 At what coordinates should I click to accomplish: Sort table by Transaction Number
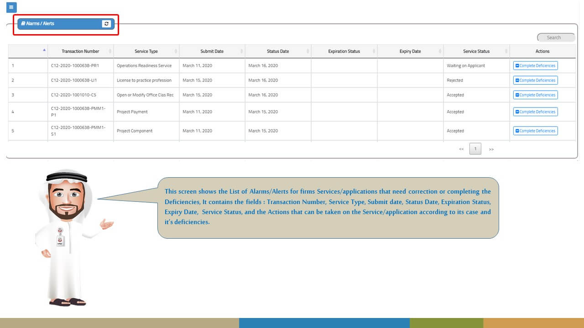click(x=80, y=51)
